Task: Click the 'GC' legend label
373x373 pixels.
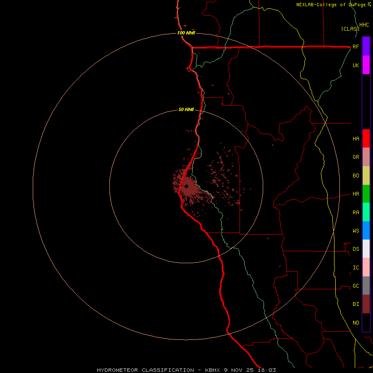Action: [x=356, y=286]
